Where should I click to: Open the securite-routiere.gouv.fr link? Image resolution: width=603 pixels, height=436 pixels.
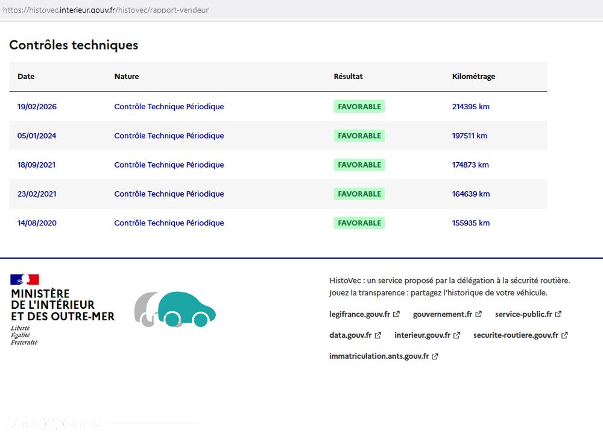[516, 335]
